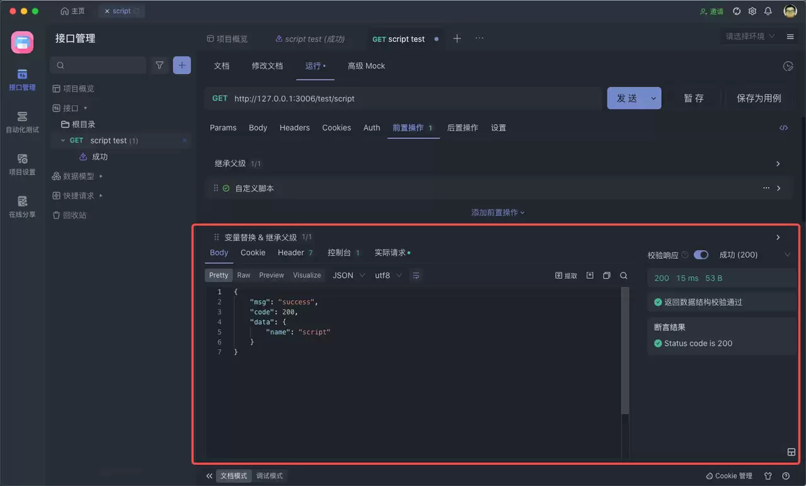
Task: Open the Params tab
Action: (223, 128)
